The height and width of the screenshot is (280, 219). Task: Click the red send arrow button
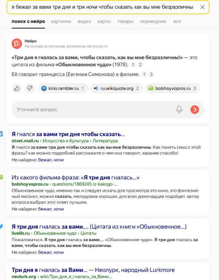point(195,109)
